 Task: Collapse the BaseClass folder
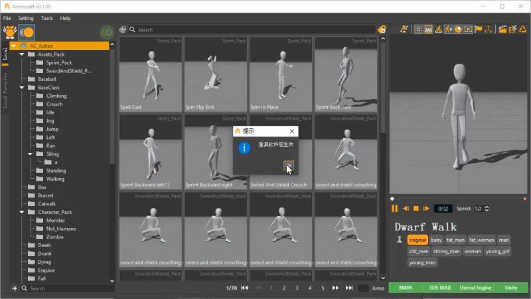point(22,88)
